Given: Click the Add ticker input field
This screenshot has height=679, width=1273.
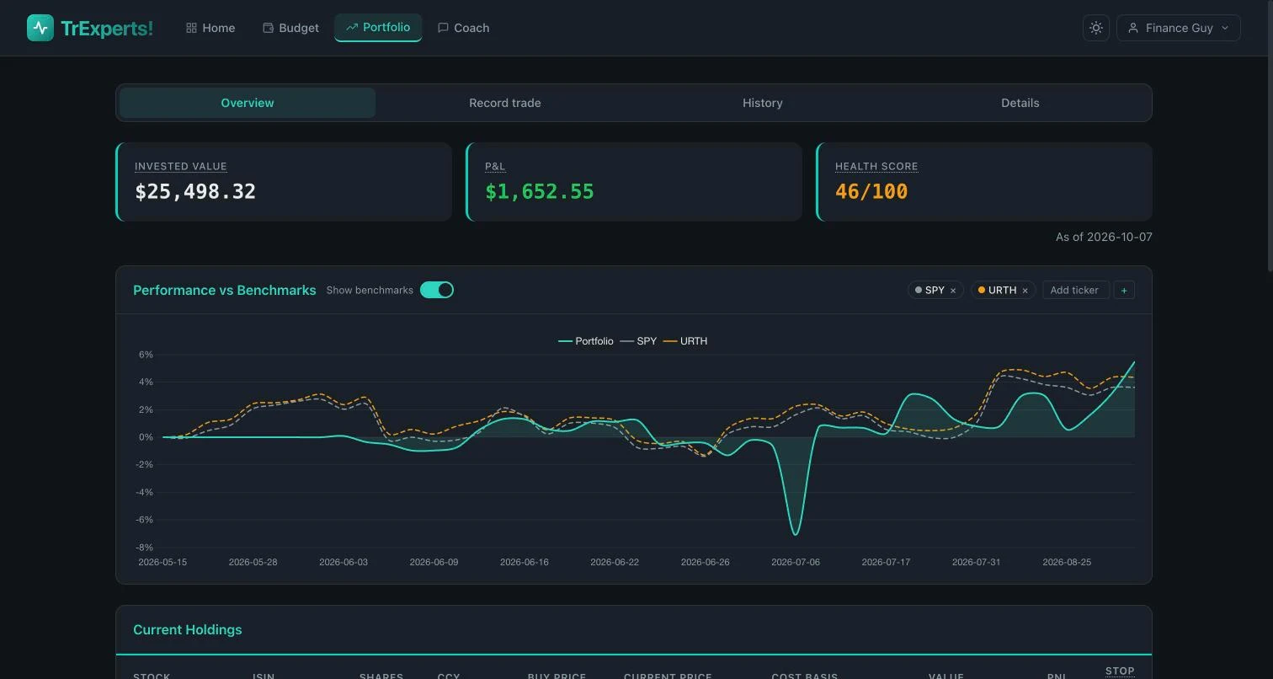Looking at the screenshot, I should (1076, 290).
